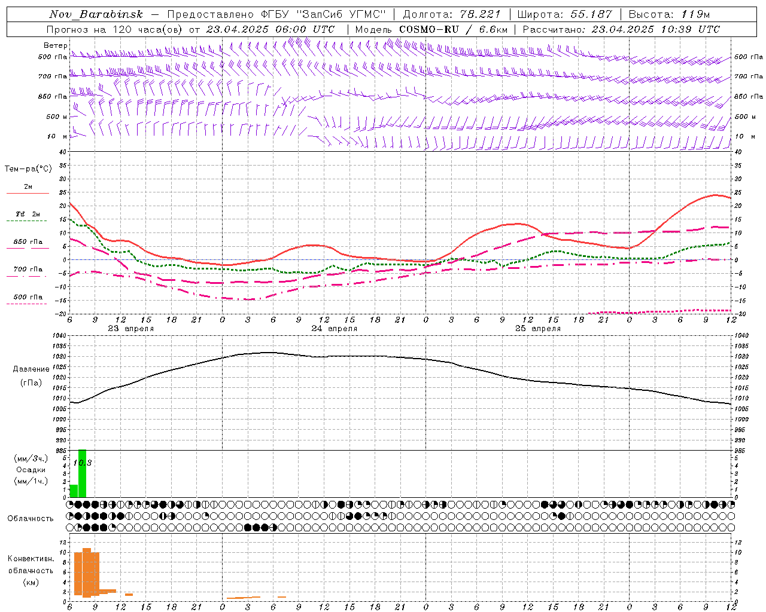Click the dotted pink 500 гПа legend line
The width and height of the screenshot is (766, 612).
click(28, 304)
